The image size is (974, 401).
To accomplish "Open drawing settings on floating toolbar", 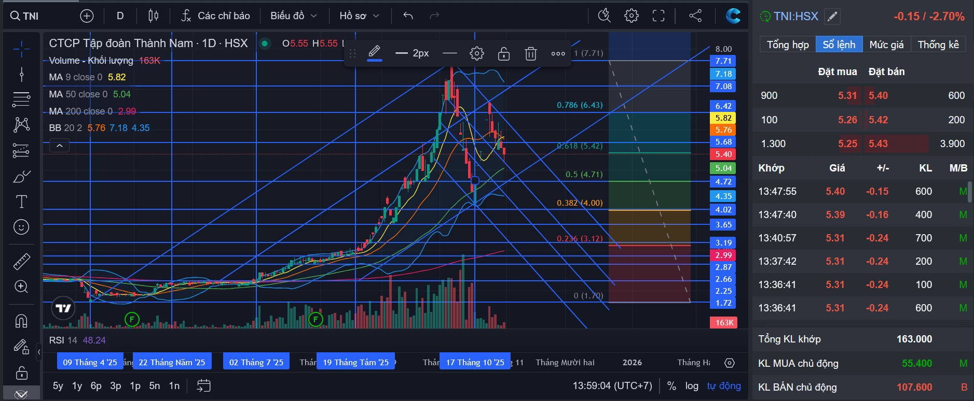I will click(x=477, y=53).
